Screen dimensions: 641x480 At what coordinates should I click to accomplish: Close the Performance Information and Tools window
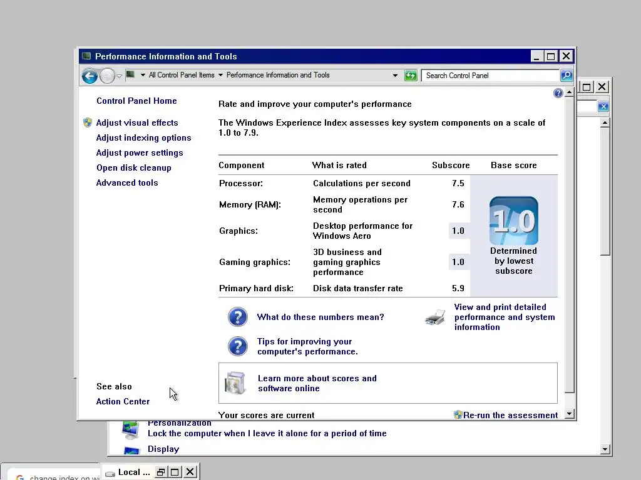tap(566, 56)
